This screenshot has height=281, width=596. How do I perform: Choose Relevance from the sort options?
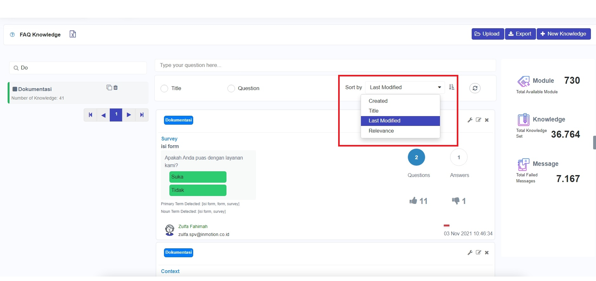[x=381, y=131]
